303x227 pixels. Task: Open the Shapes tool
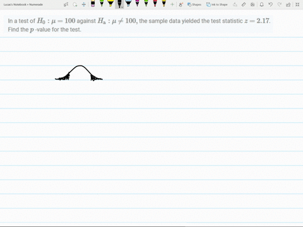coord(194,4)
